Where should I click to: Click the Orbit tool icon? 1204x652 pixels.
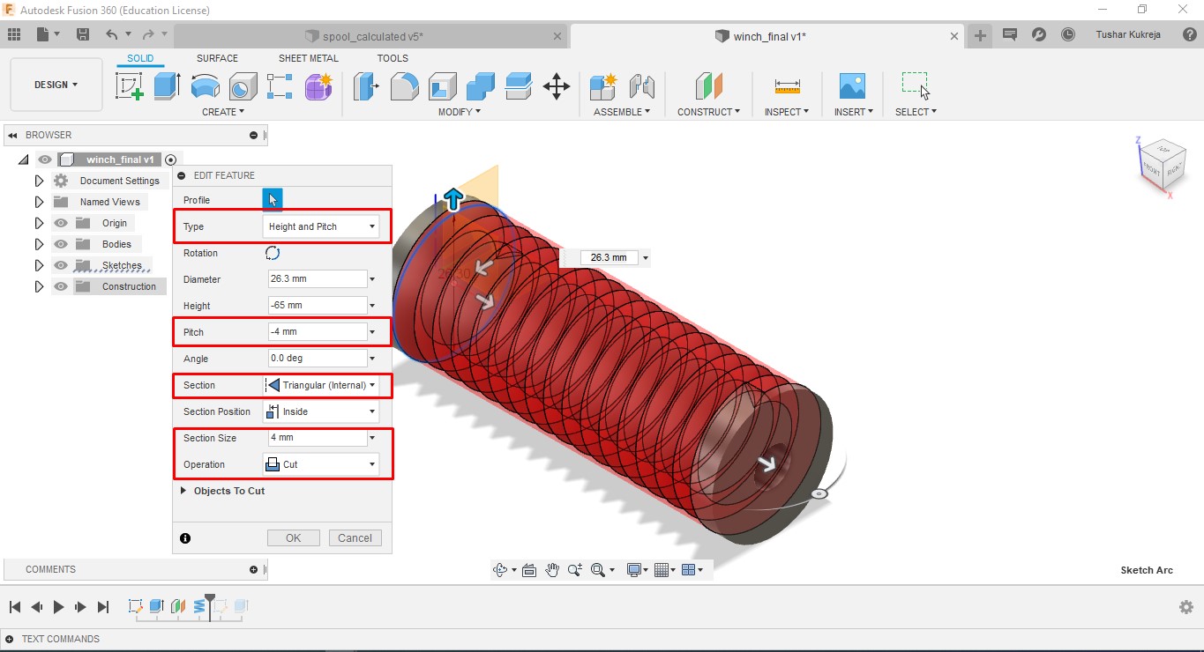(x=500, y=570)
